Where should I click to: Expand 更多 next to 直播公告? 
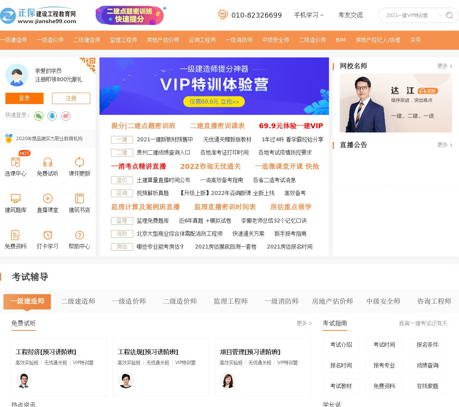(444, 145)
